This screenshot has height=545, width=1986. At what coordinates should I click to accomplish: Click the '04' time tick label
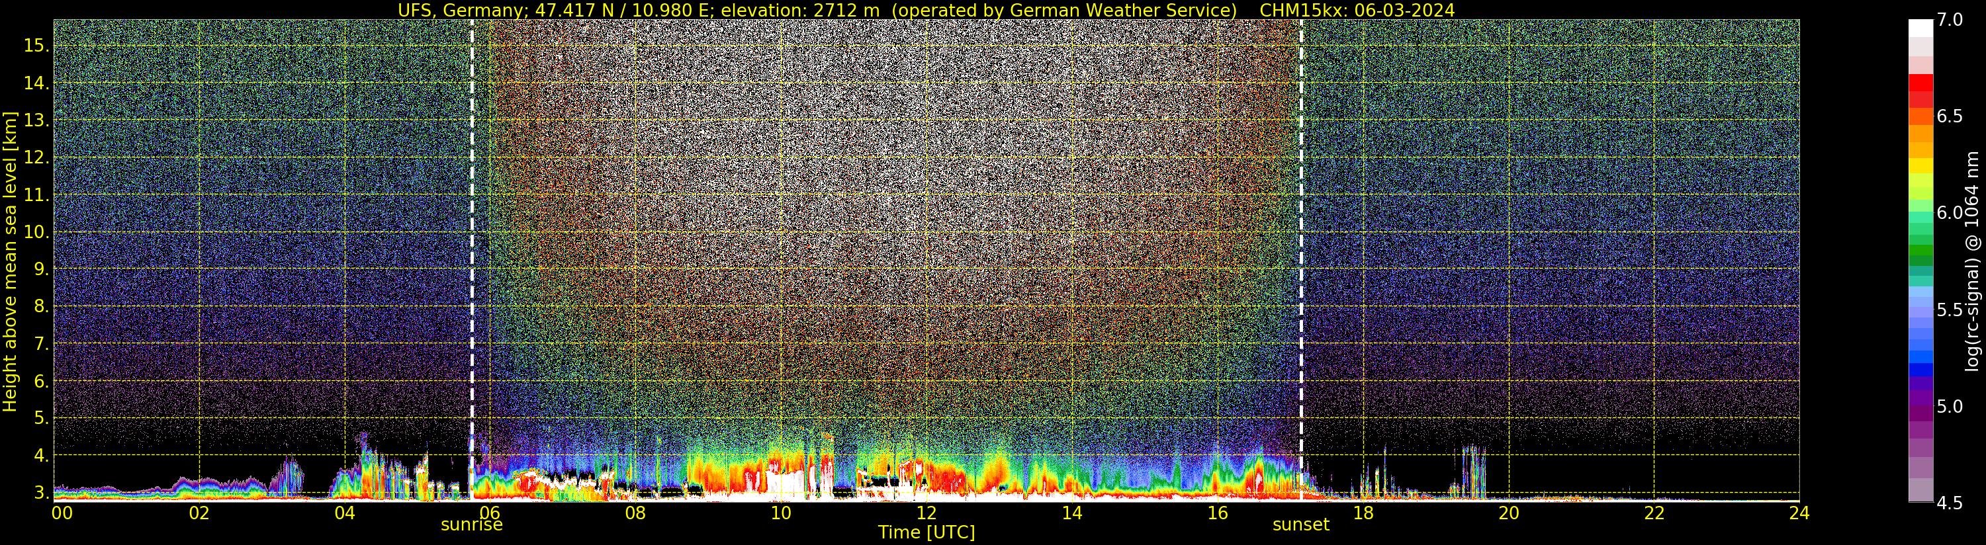[x=345, y=513]
